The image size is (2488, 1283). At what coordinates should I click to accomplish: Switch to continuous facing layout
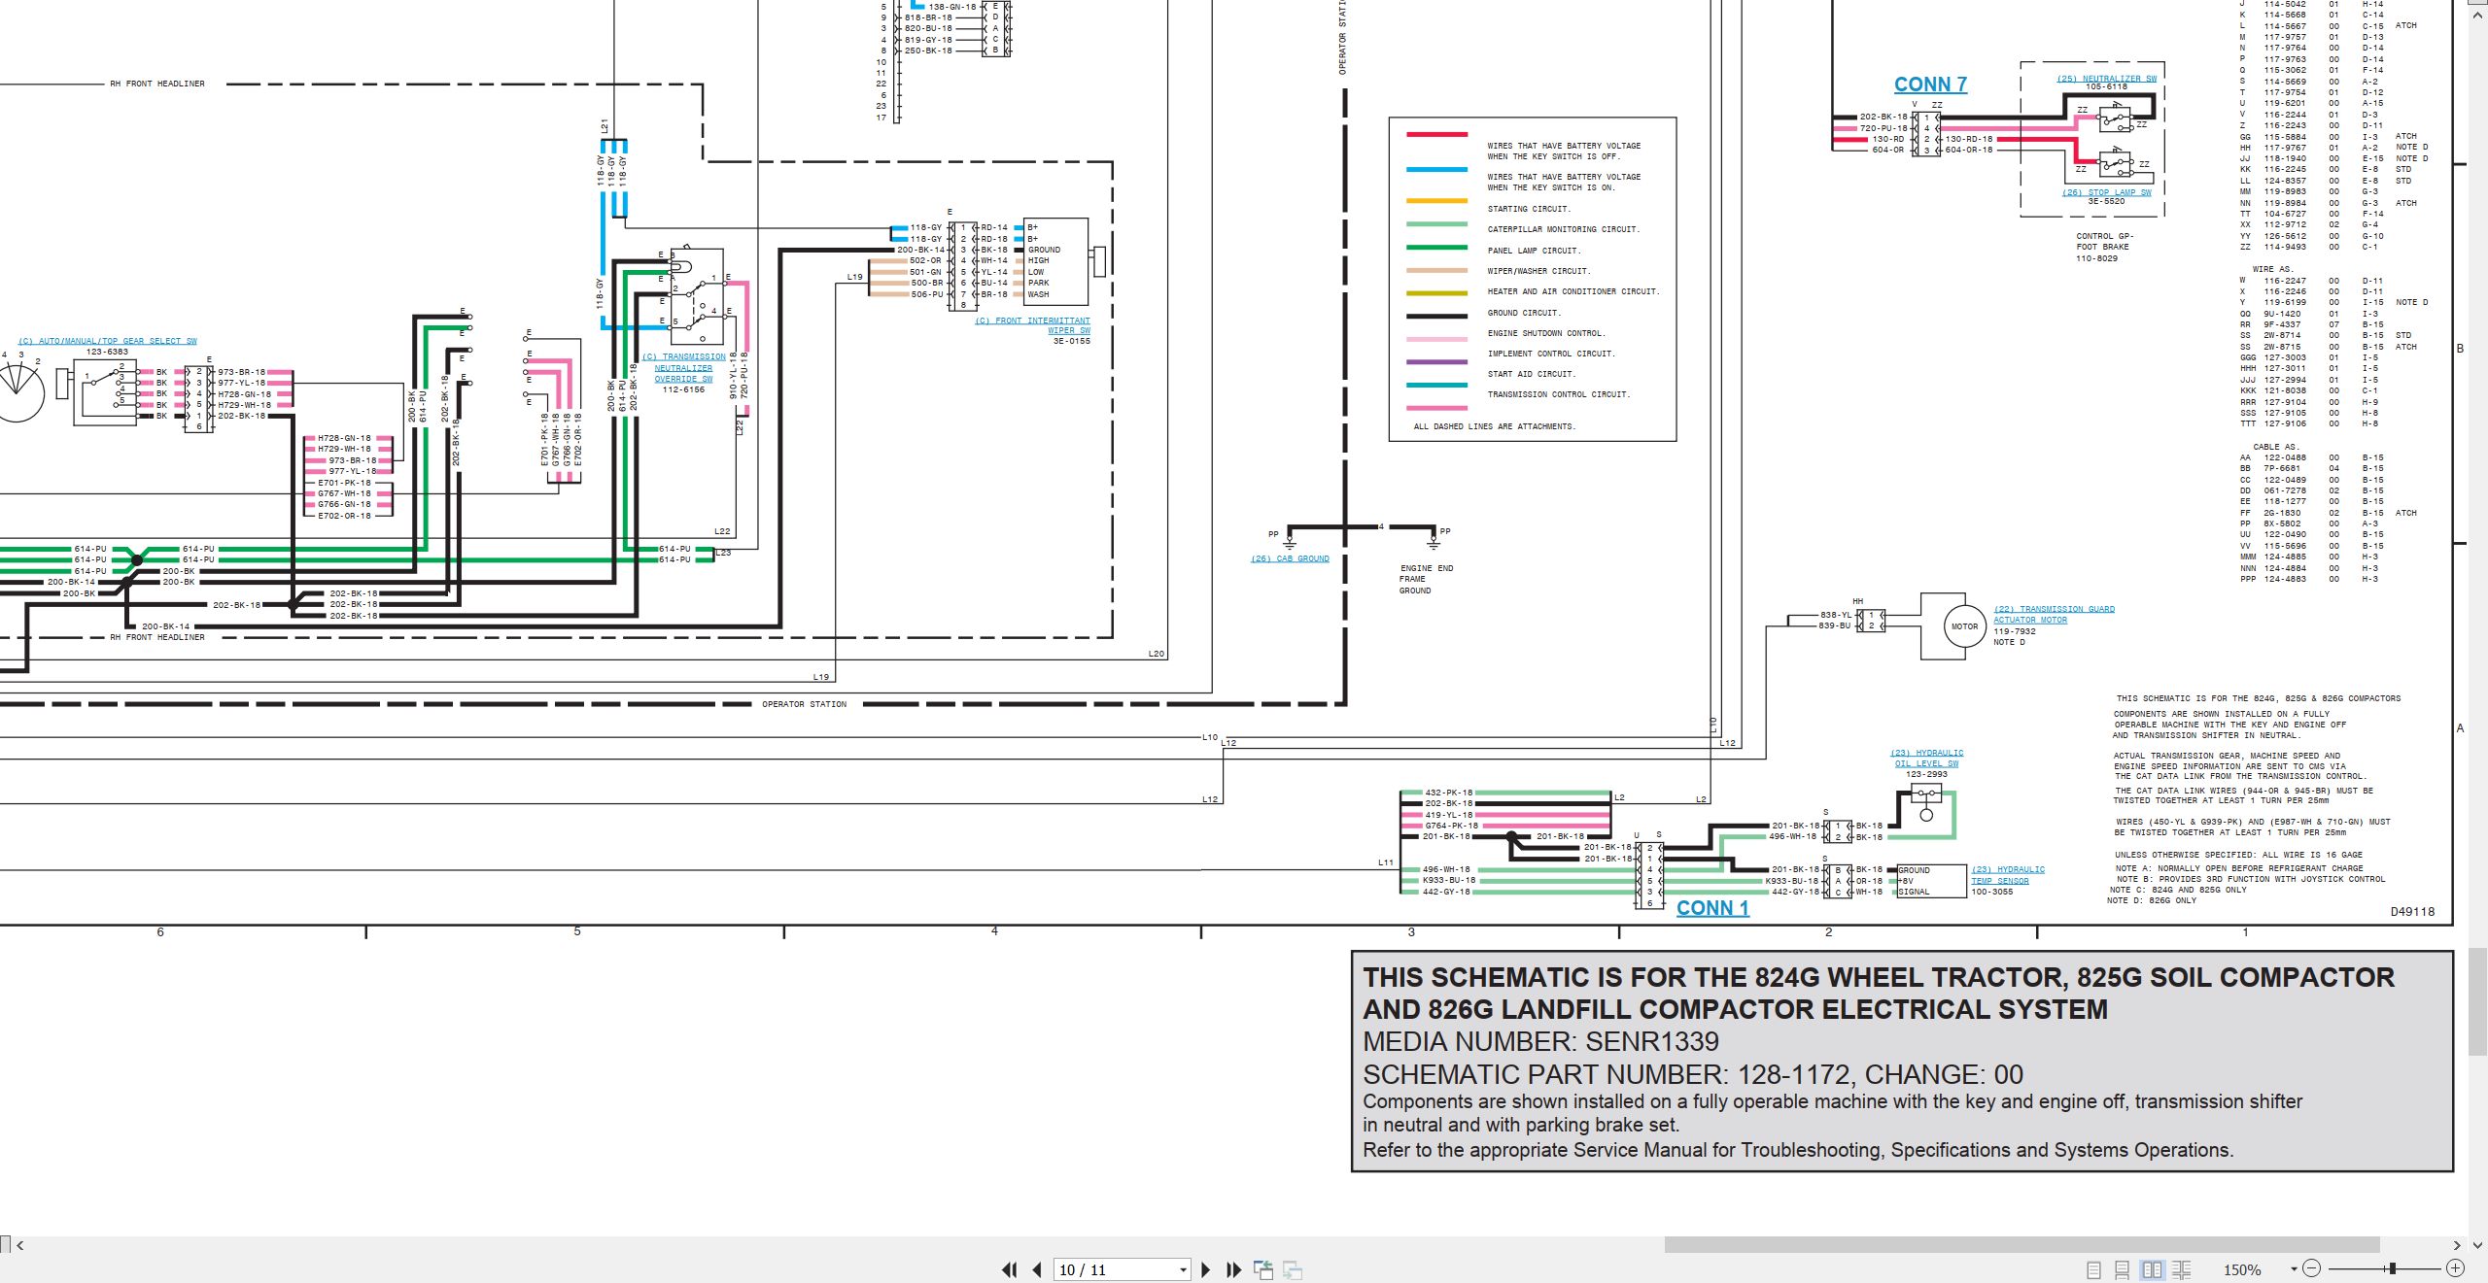[2182, 1269]
